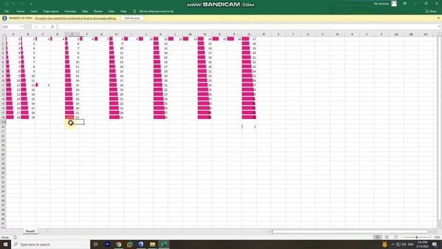Select column E header

[x=72, y=34]
